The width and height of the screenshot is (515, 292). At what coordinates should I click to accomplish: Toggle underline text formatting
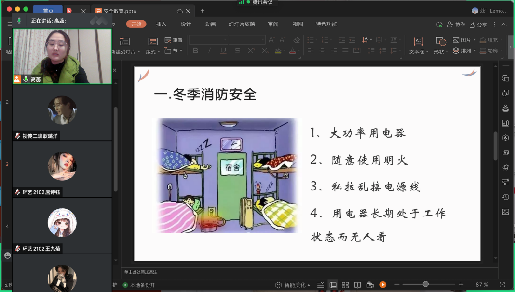(223, 51)
